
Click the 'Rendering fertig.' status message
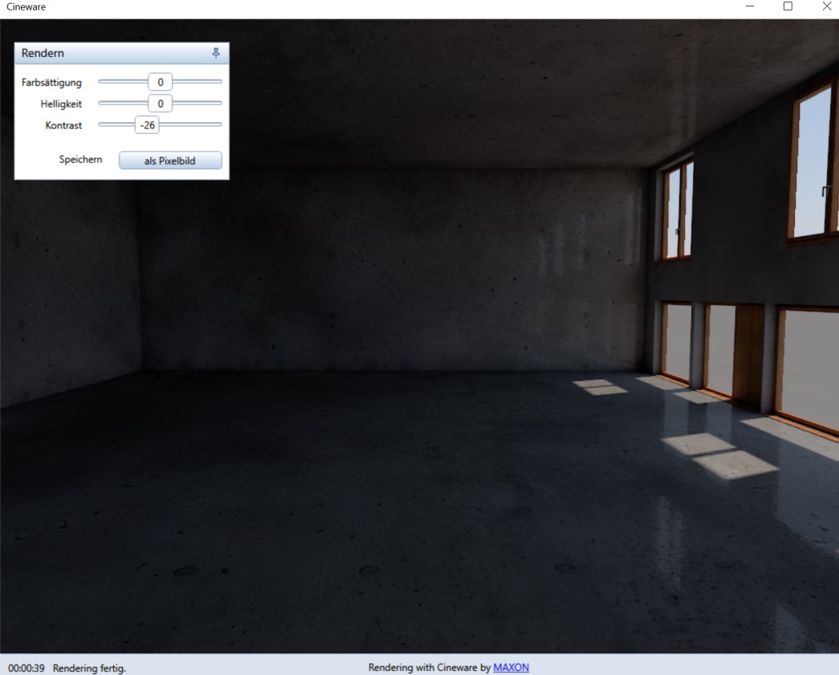89,668
